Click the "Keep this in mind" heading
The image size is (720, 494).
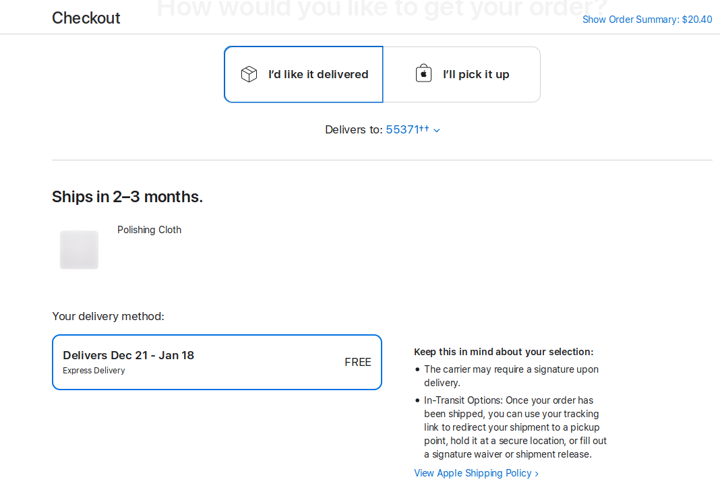pyautogui.click(x=503, y=352)
